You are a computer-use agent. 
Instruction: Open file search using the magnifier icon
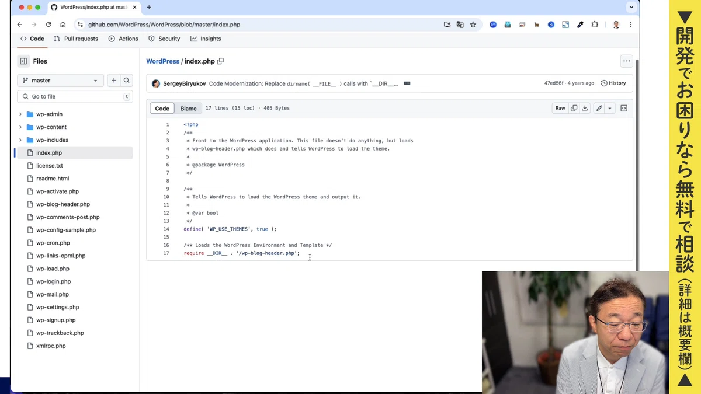pos(126,81)
